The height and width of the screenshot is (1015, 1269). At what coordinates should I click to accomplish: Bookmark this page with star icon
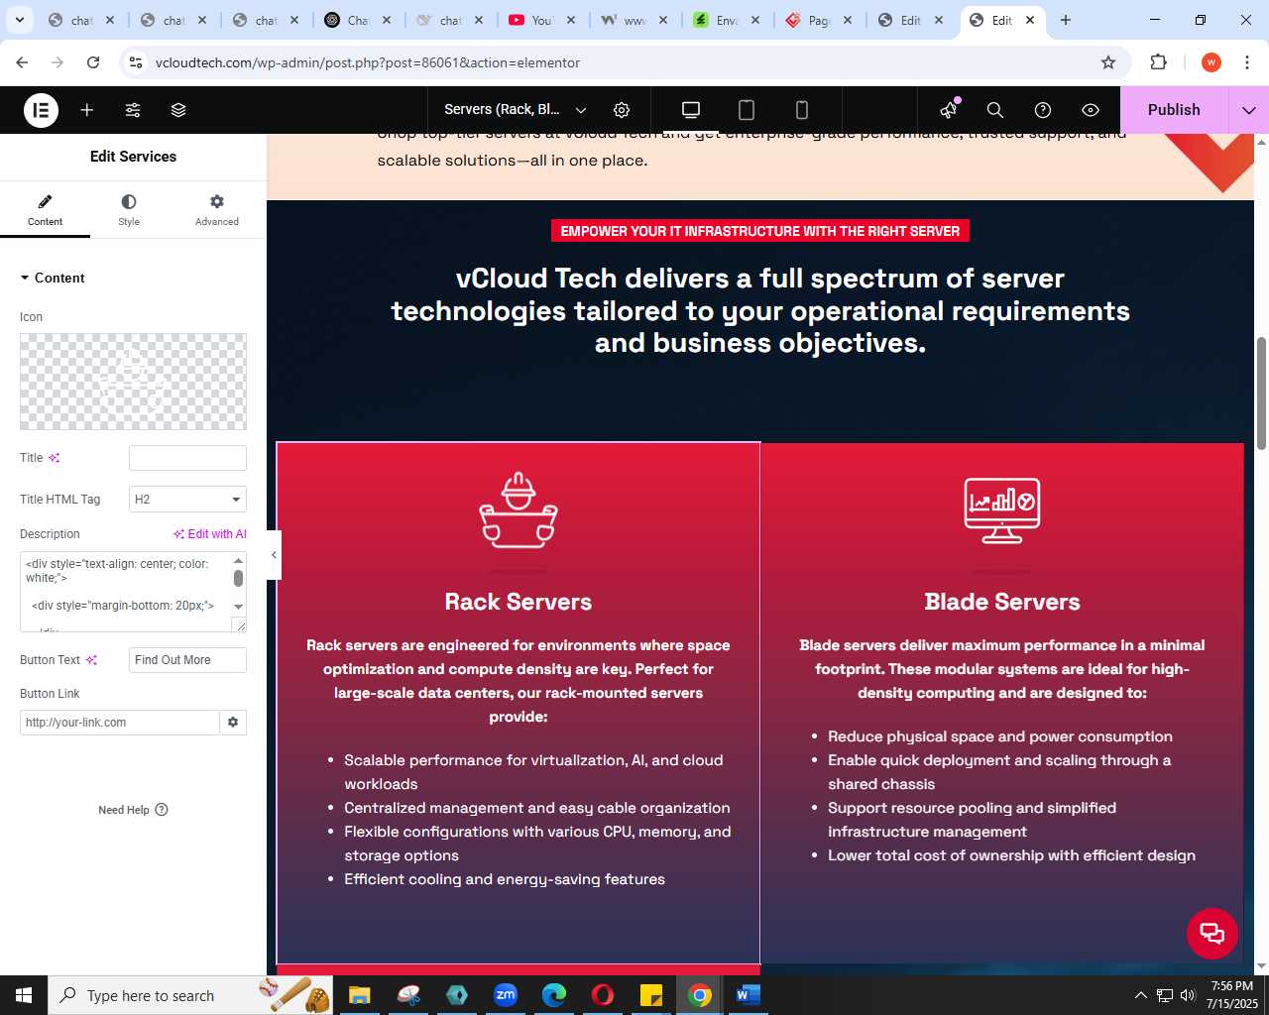point(1108,62)
